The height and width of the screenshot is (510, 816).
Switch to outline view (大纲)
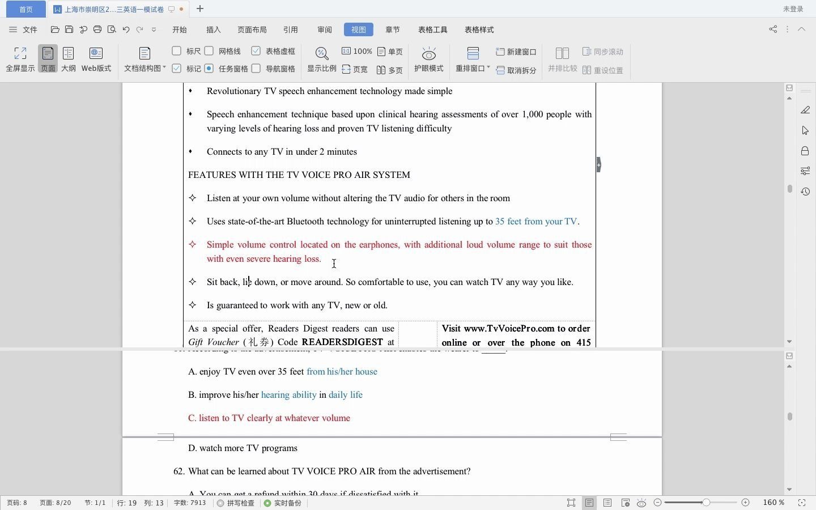click(x=69, y=59)
